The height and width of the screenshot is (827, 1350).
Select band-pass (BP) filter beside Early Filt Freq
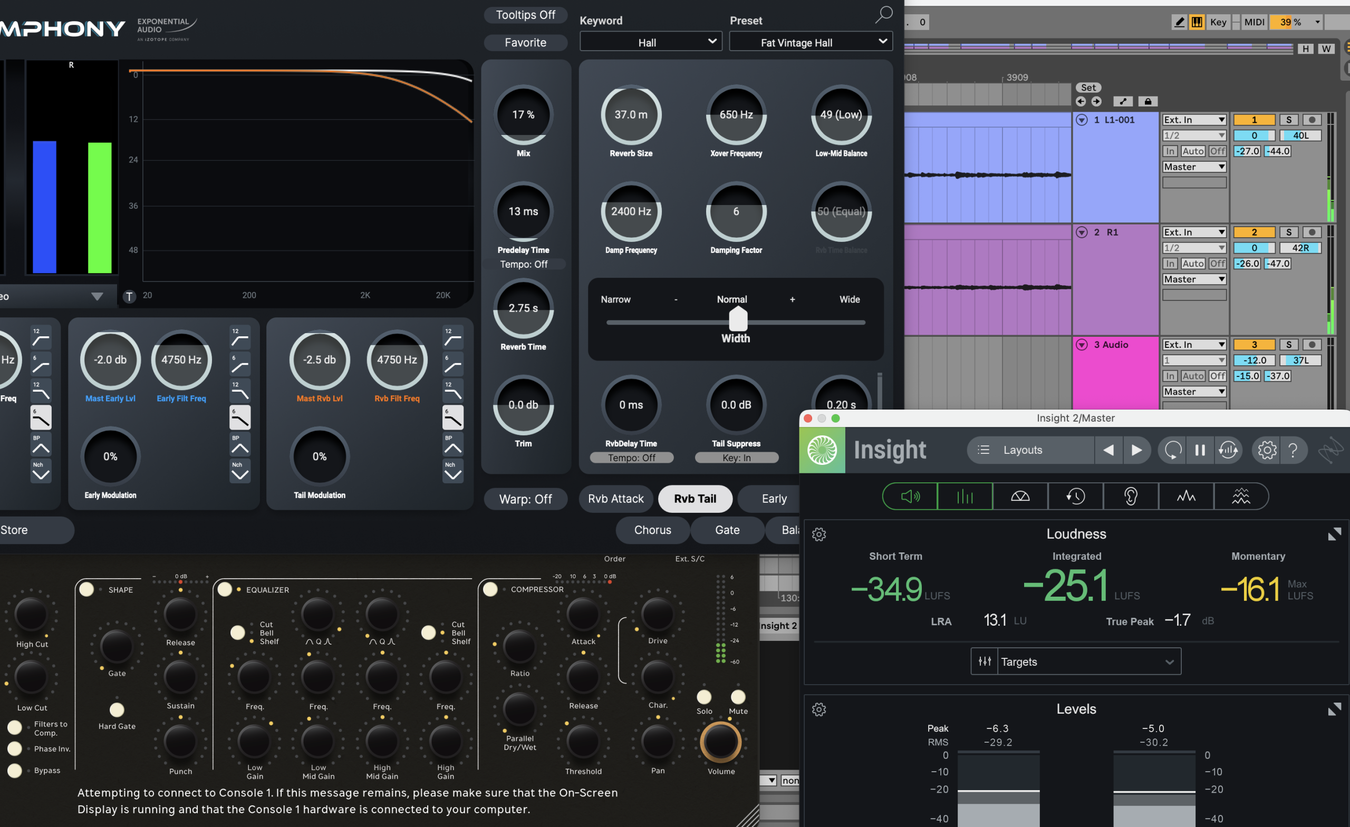(x=239, y=445)
